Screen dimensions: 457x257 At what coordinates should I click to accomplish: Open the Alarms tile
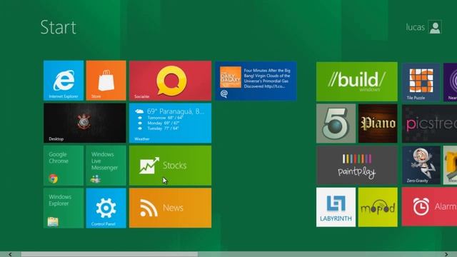click(429, 206)
